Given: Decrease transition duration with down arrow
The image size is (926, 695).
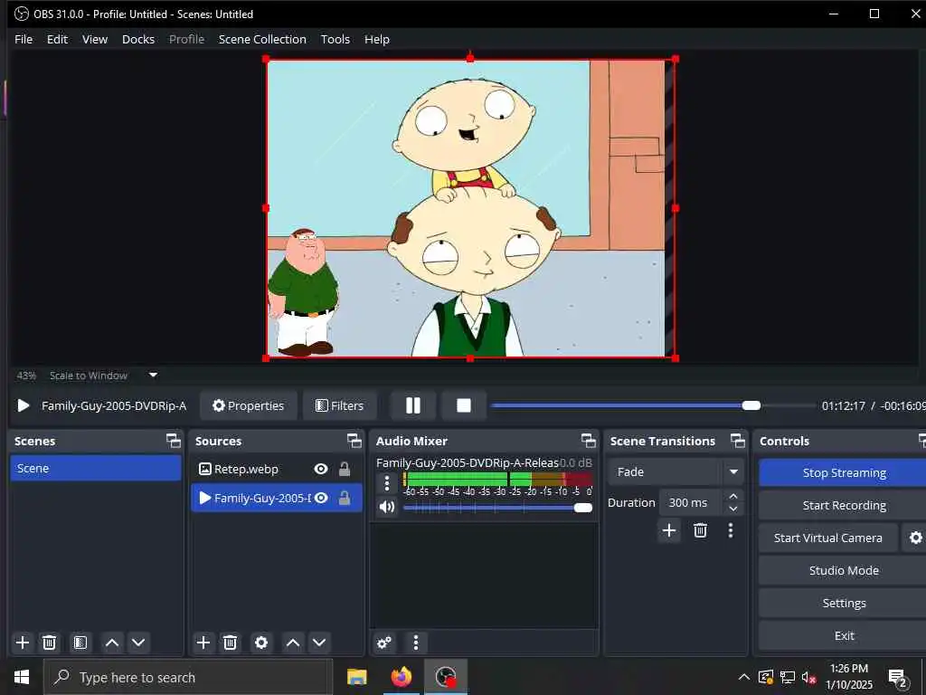Looking at the screenshot, I should (733, 509).
